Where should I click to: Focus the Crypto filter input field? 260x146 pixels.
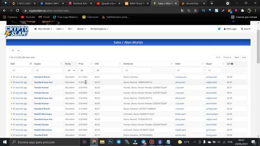click(48, 71)
